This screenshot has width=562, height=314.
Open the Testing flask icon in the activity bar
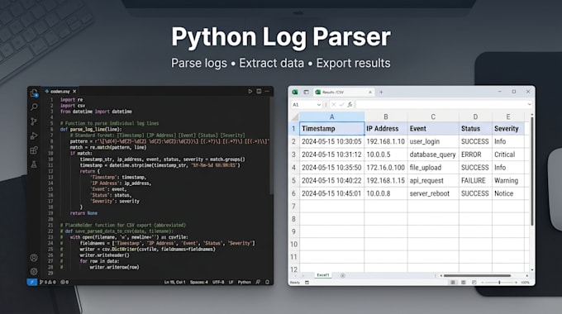34,164
